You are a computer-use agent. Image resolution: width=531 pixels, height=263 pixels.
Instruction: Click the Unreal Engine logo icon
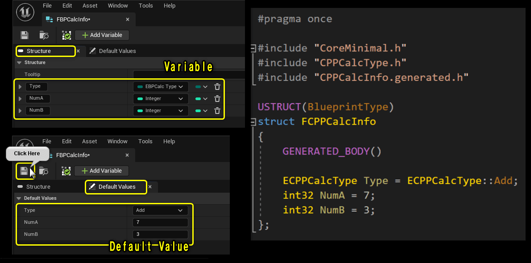coord(25,12)
